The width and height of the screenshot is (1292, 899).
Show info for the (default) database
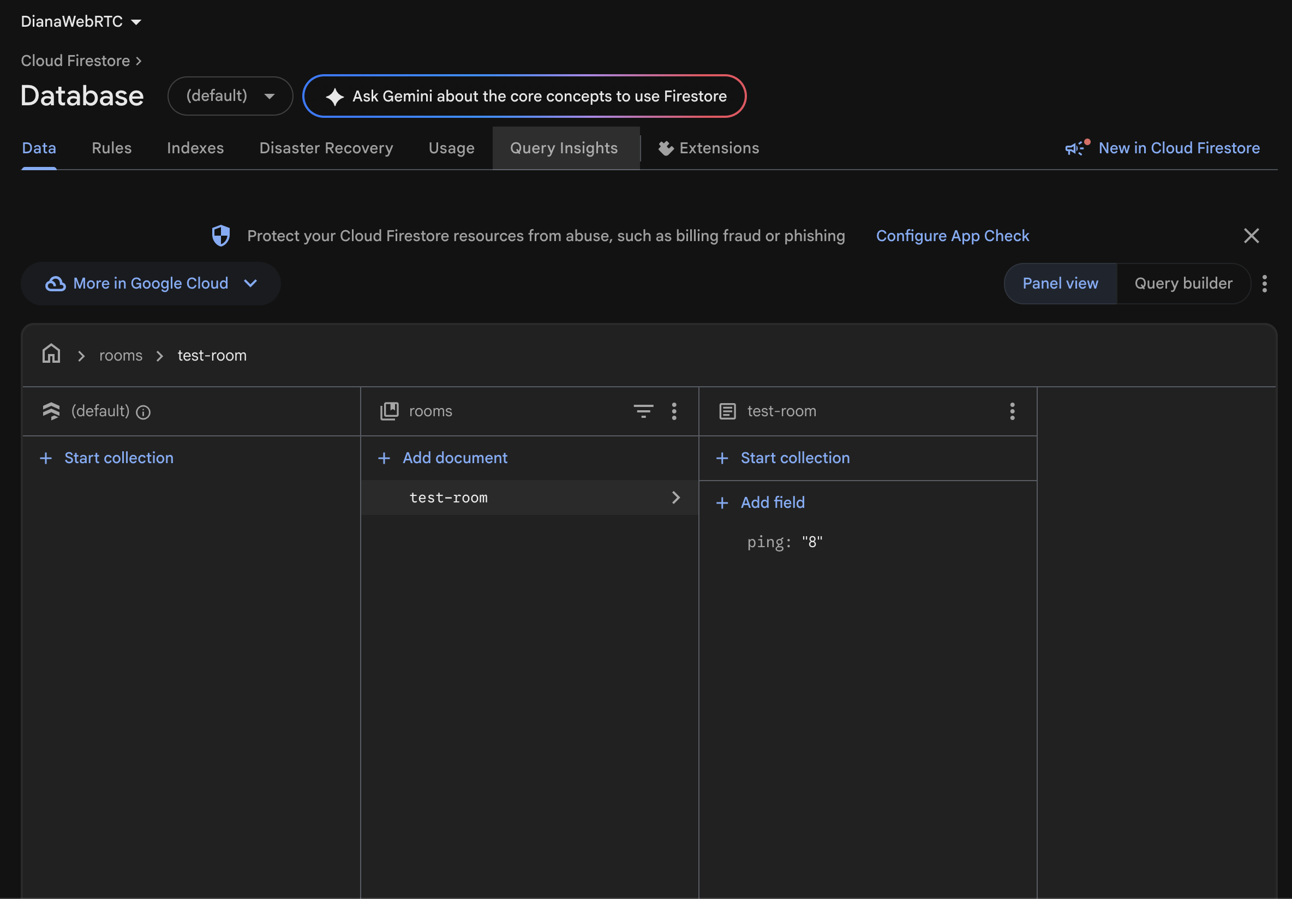[143, 412]
